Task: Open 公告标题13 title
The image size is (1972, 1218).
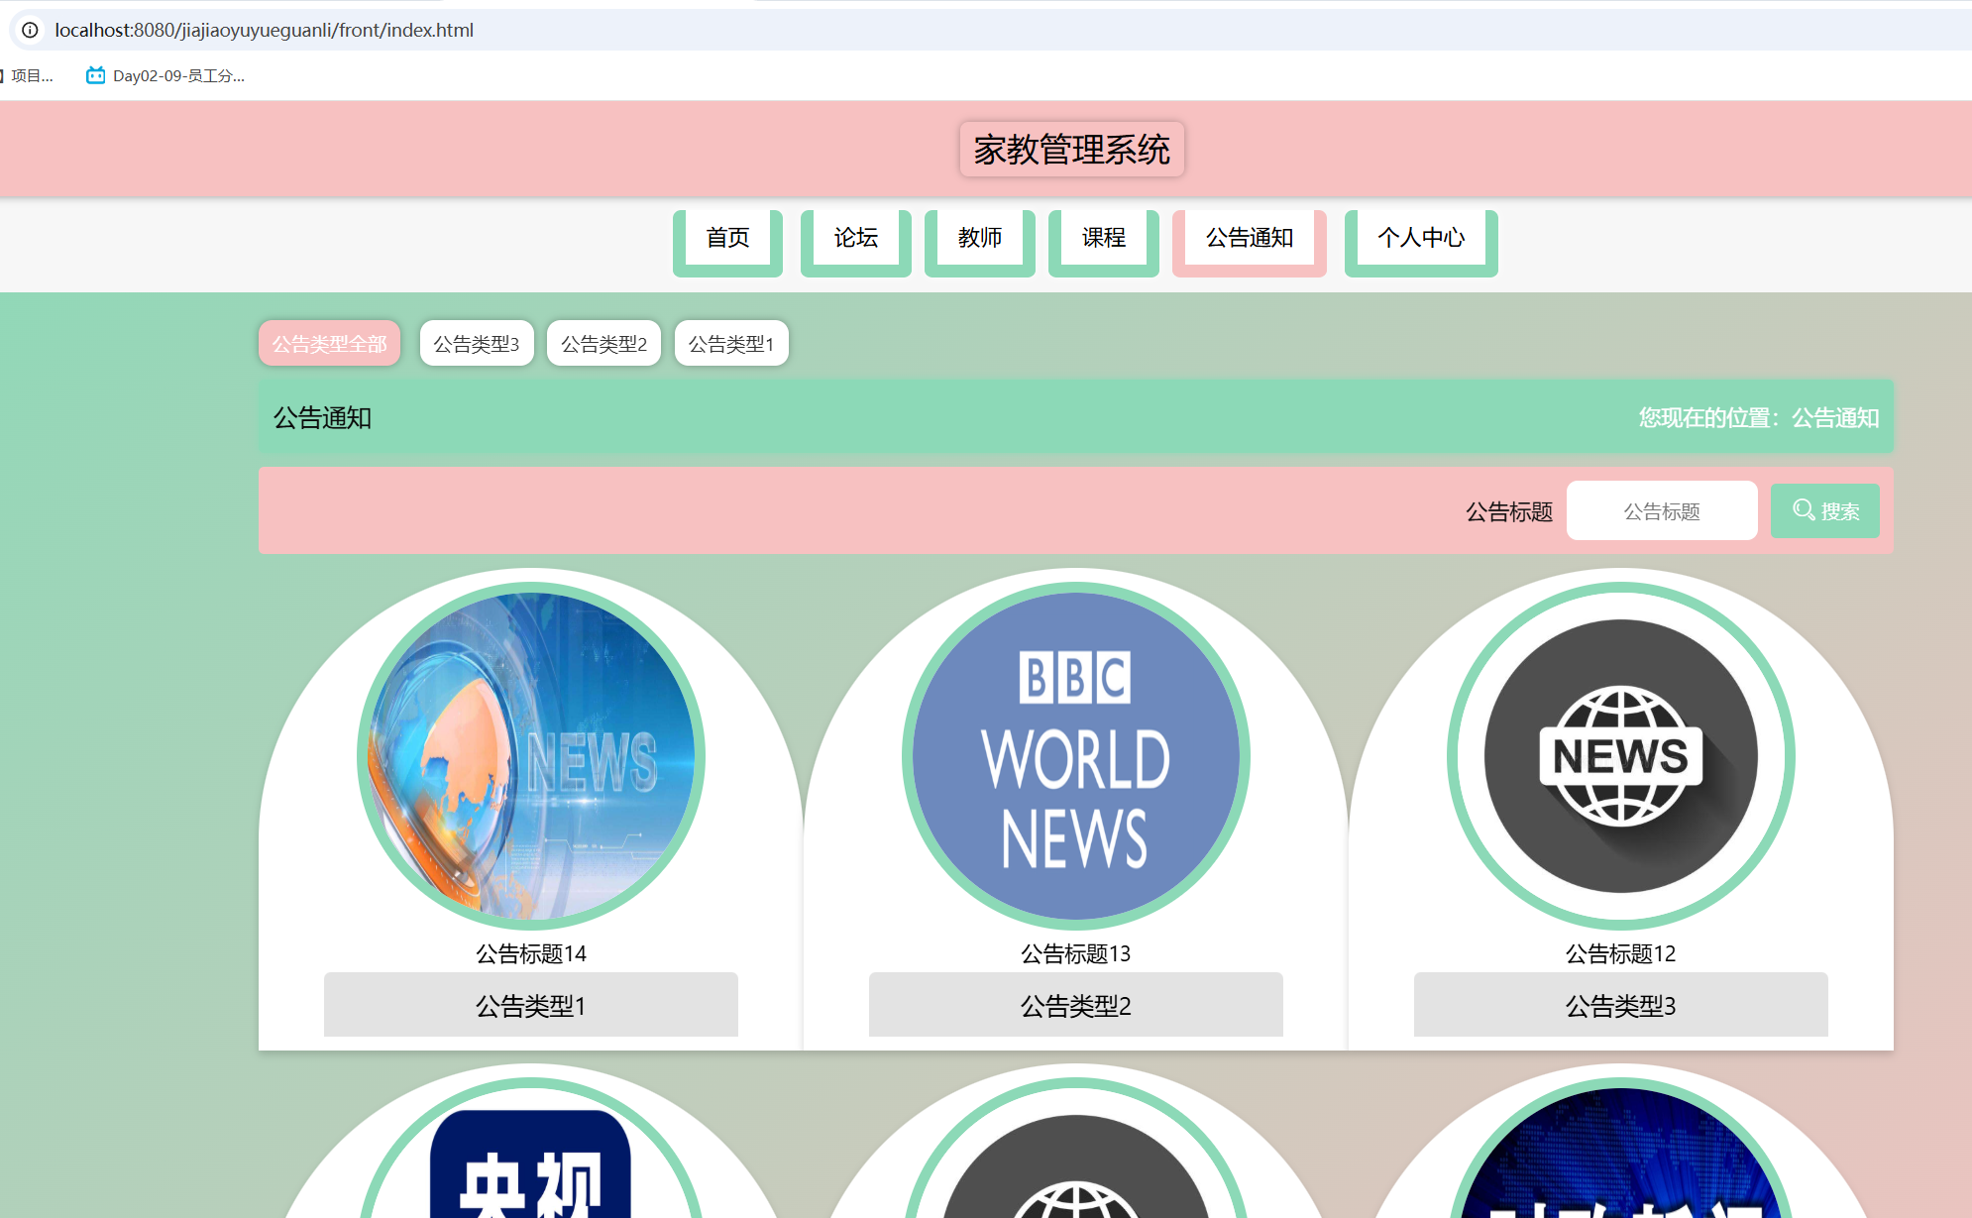Action: pyautogui.click(x=1076, y=953)
